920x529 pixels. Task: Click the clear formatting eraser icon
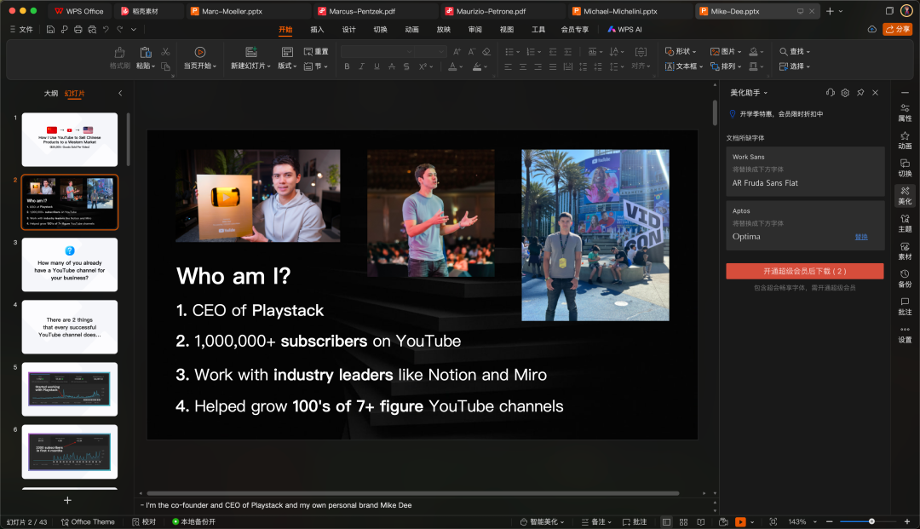tap(486, 52)
